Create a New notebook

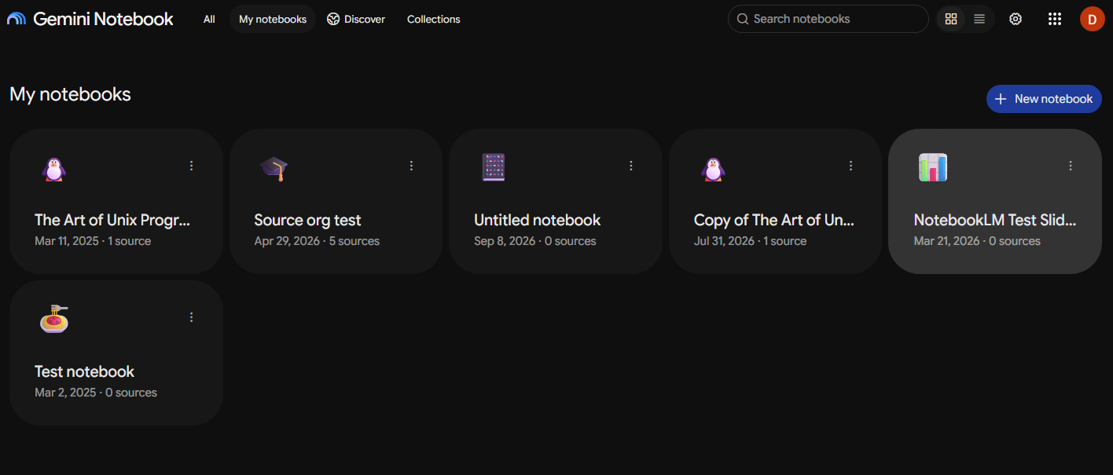click(1044, 99)
